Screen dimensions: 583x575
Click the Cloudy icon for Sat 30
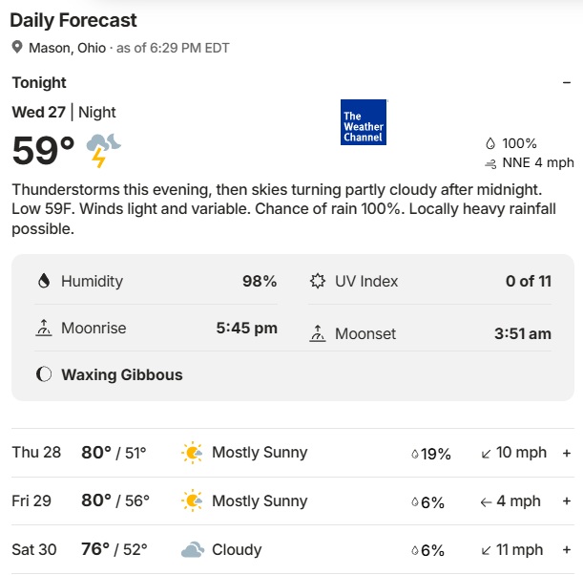[x=192, y=550]
